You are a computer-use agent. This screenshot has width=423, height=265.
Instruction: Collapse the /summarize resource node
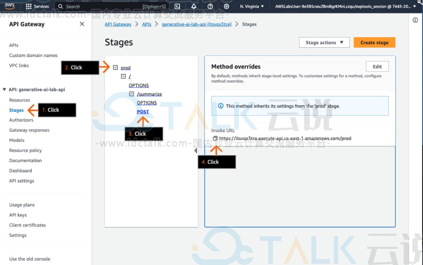coord(131,94)
